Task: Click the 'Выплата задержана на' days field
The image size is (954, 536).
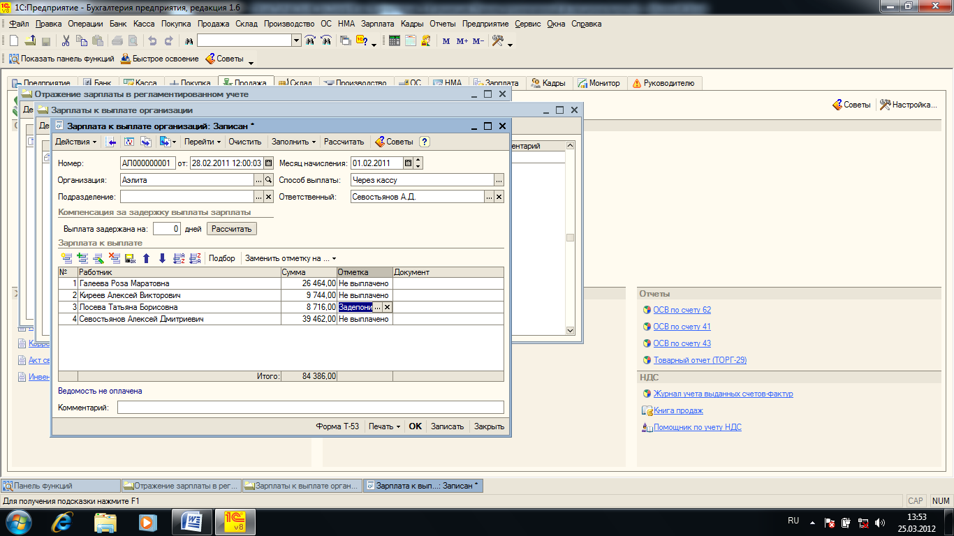Action: coord(167,229)
